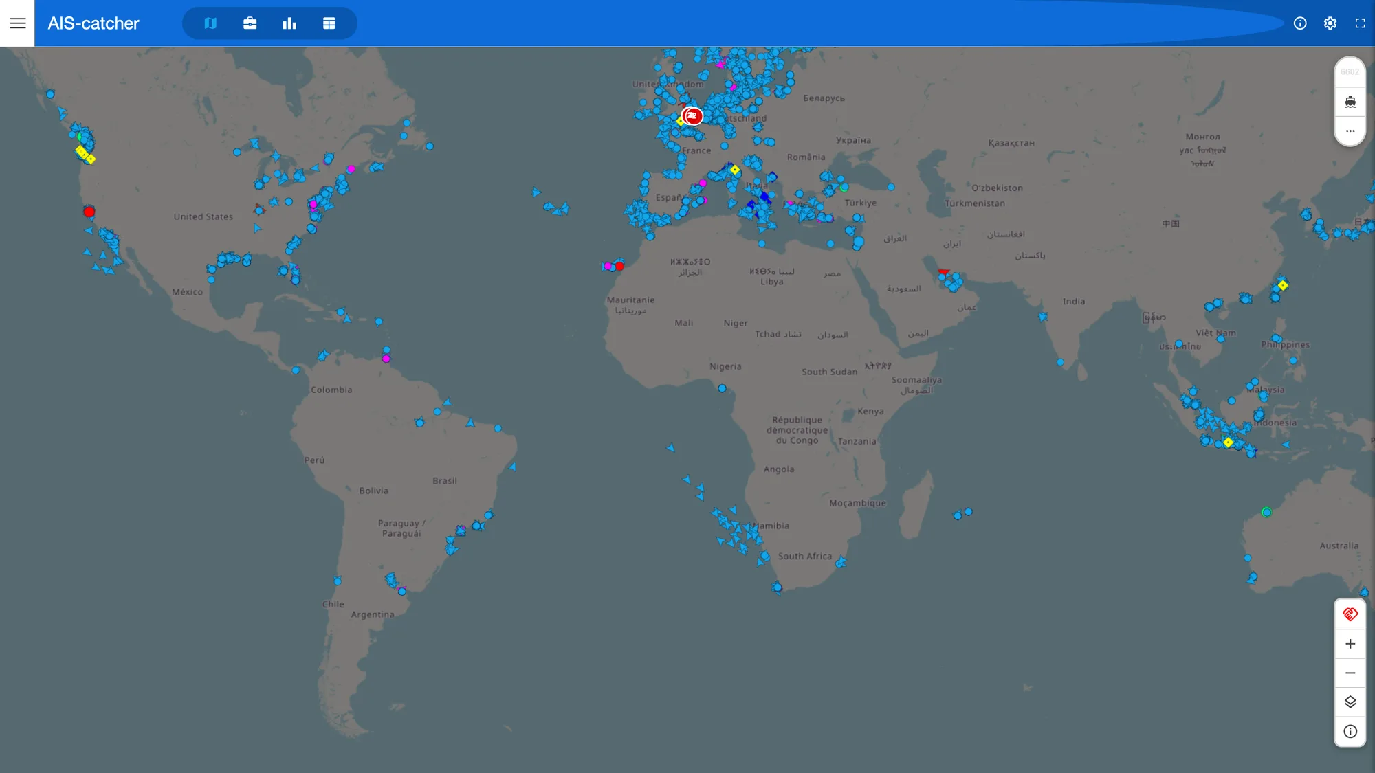Toggle fullscreen mode icon

pos(1360,23)
